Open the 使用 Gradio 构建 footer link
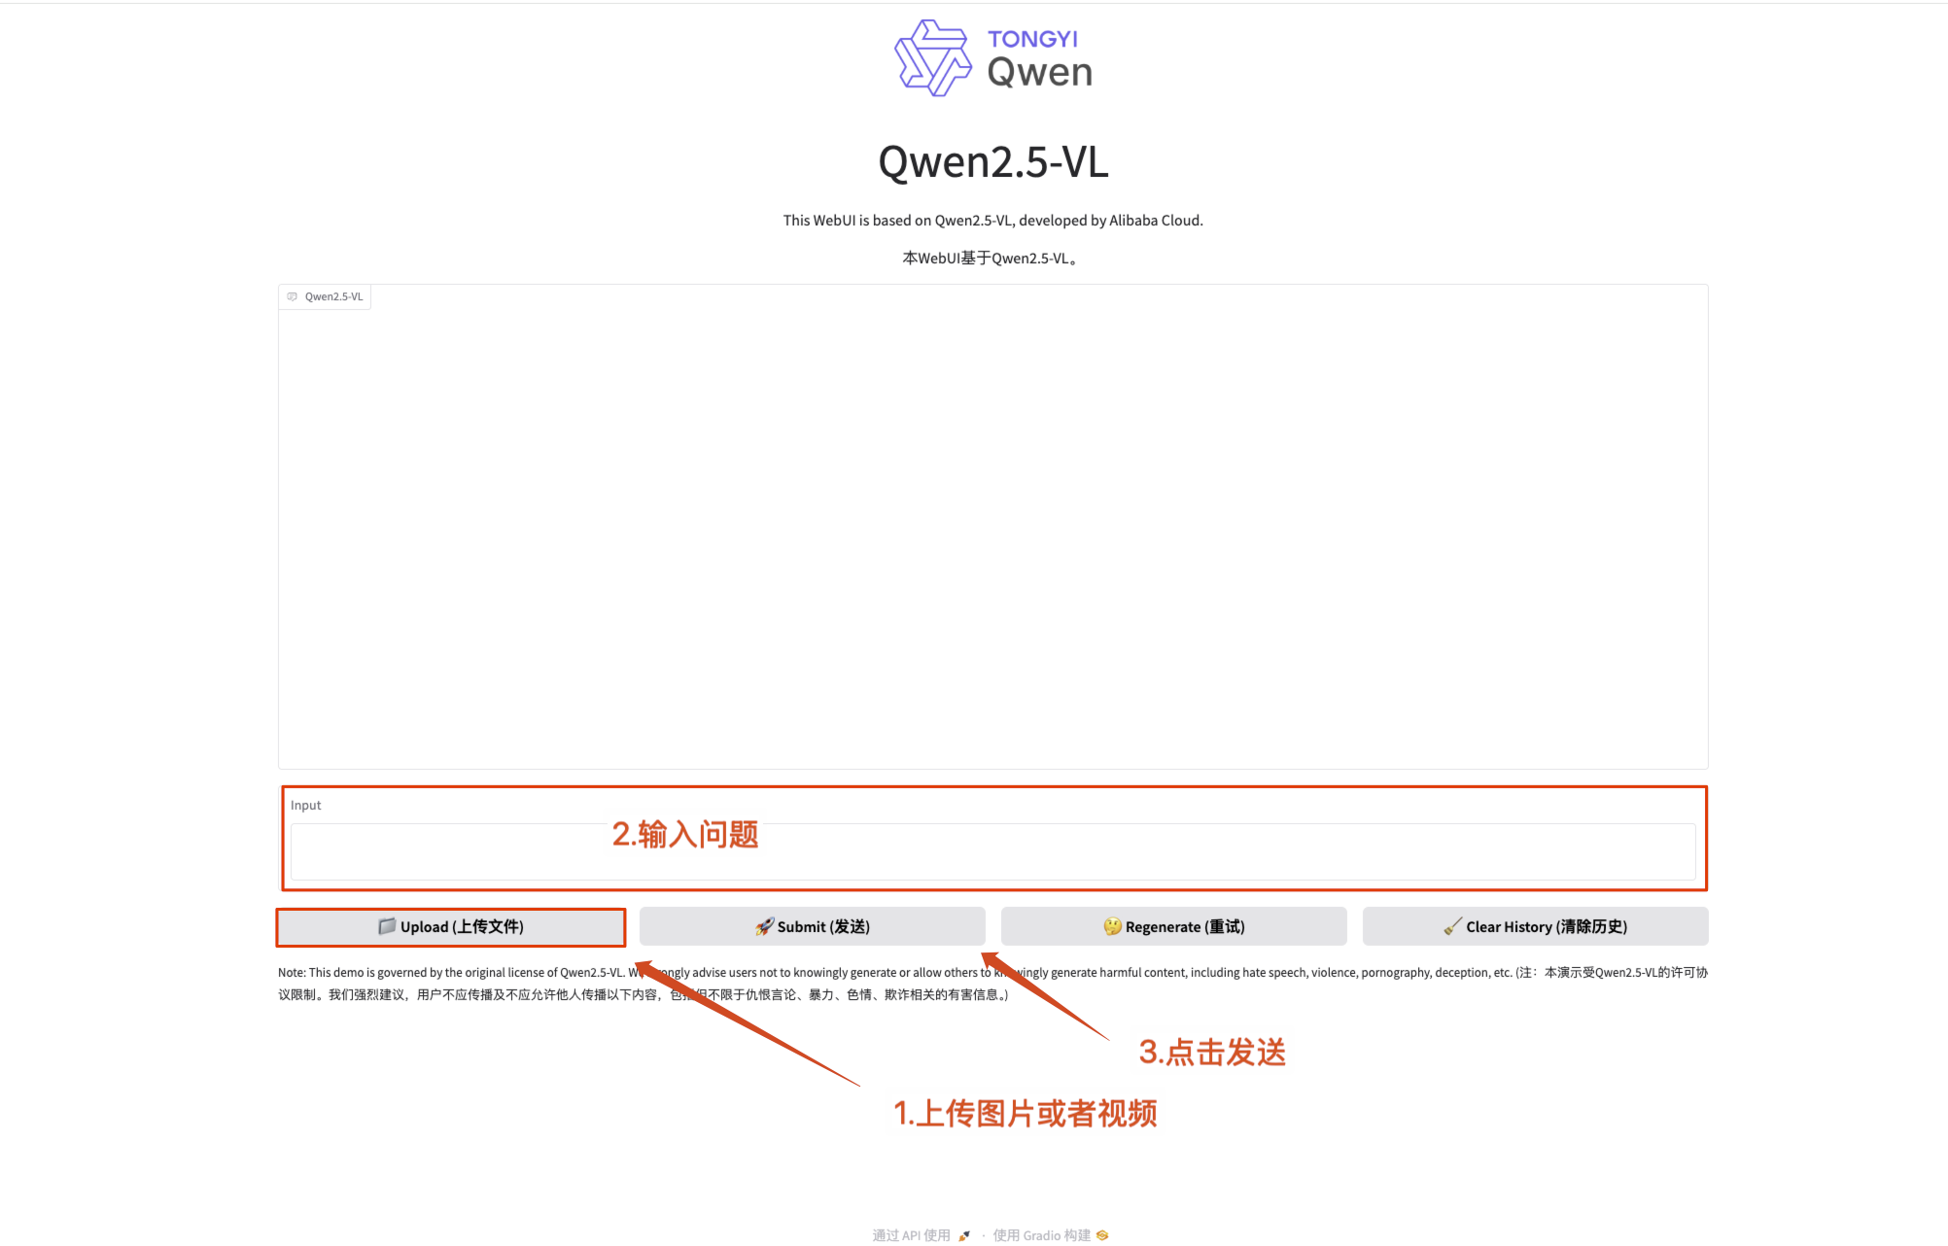Viewport: 1948px width, 1246px height. pyautogui.click(x=1041, y=1235)
